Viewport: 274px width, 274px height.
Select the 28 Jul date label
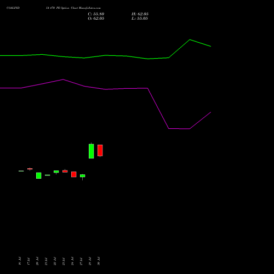tap(90, 261)
